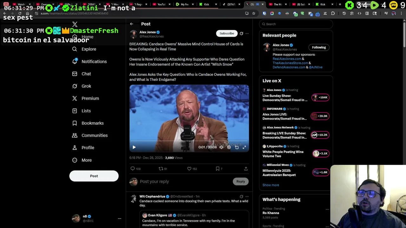Open new browser tab
This screenshot has width=406, height=228.
point(340,4)
